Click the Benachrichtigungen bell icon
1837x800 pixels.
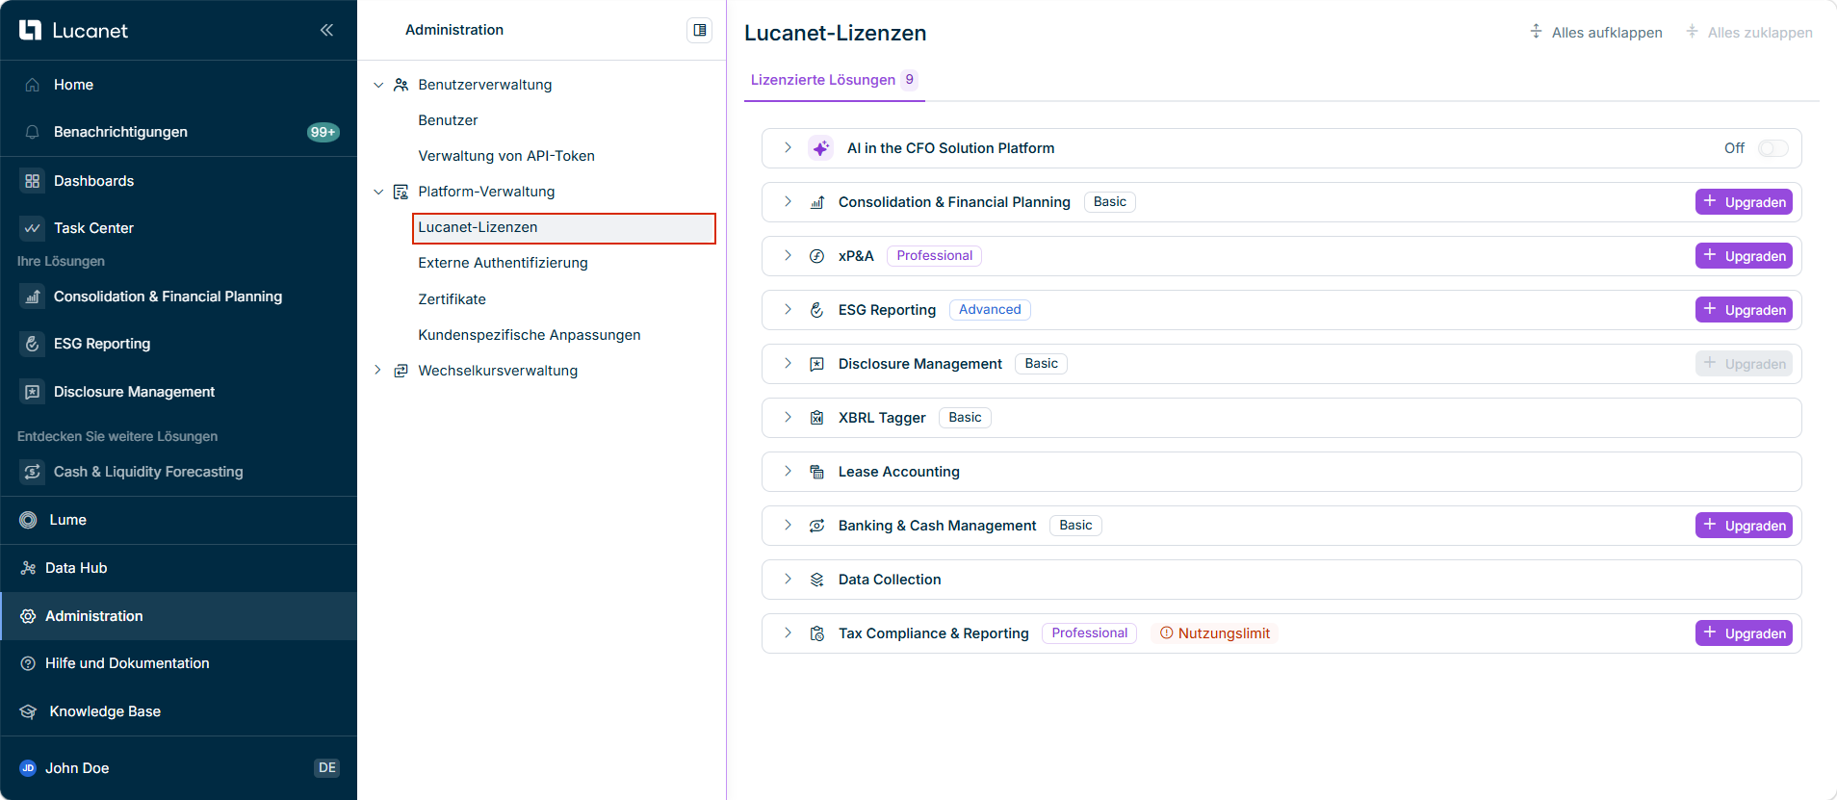pyautogui.click(x=33, y=132)
